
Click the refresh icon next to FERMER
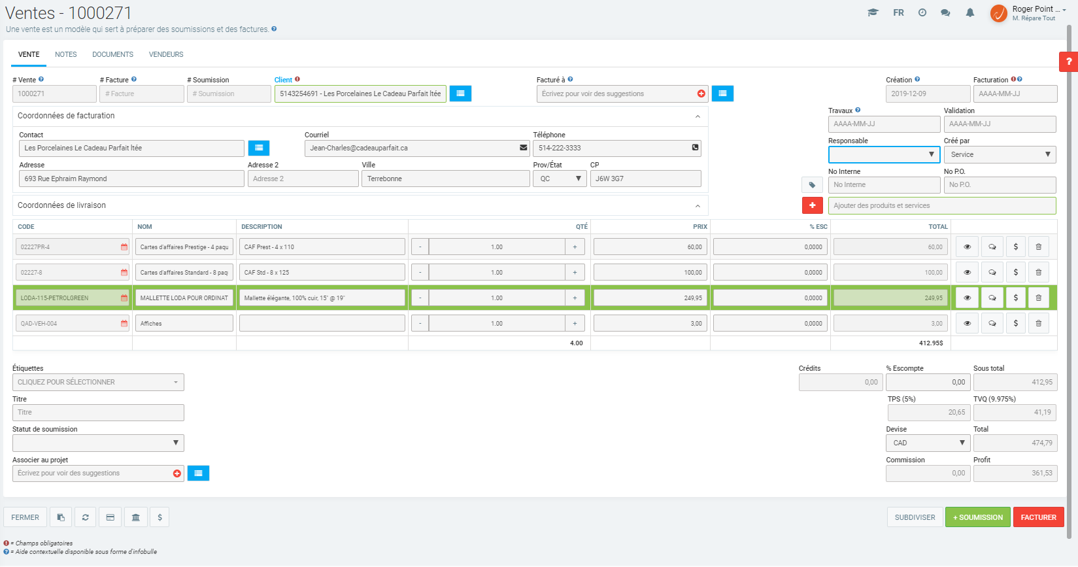click(85, 517)
